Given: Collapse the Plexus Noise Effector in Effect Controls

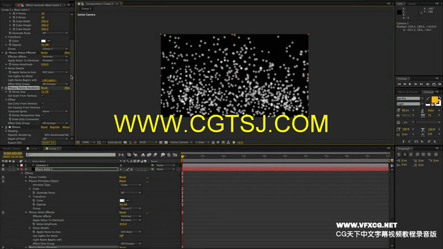Looking at the screenshot, I should [x=3, y=53].
